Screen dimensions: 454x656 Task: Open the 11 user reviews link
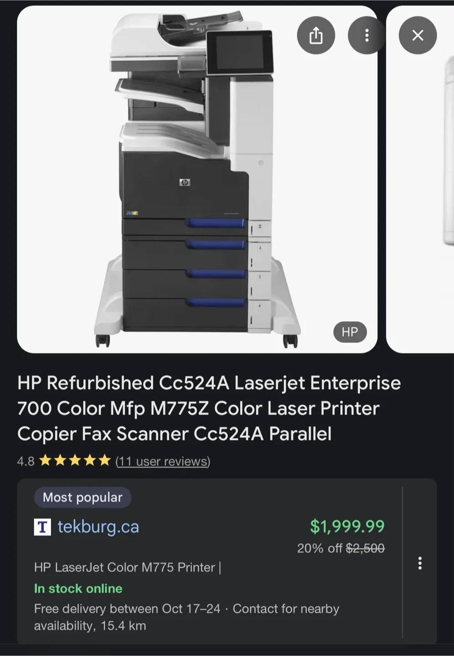(x=163, y=461)
